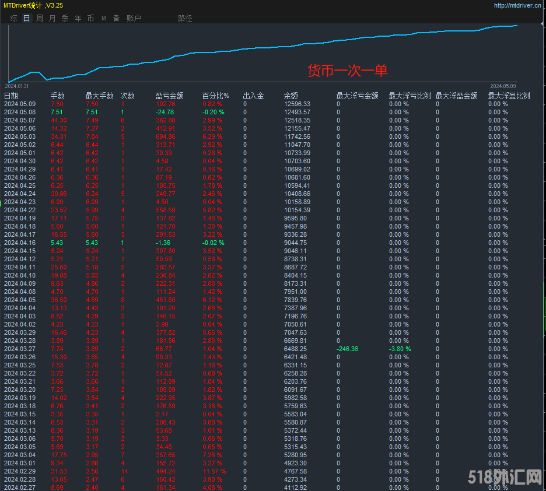Switch to the 年 yearly tab
The height and width of the screenshot is (491, 546).
[78, 18]
